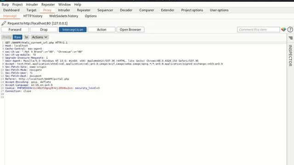
Task: Open the Repeater menu in menu bar
Action: point(48,5)
